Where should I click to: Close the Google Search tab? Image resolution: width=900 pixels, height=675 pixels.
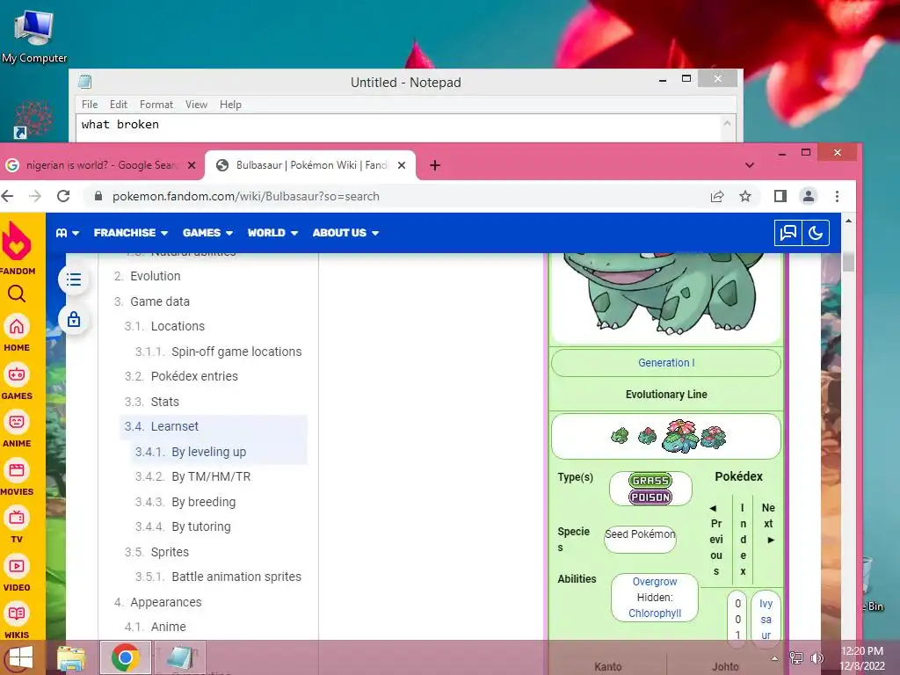192,165
